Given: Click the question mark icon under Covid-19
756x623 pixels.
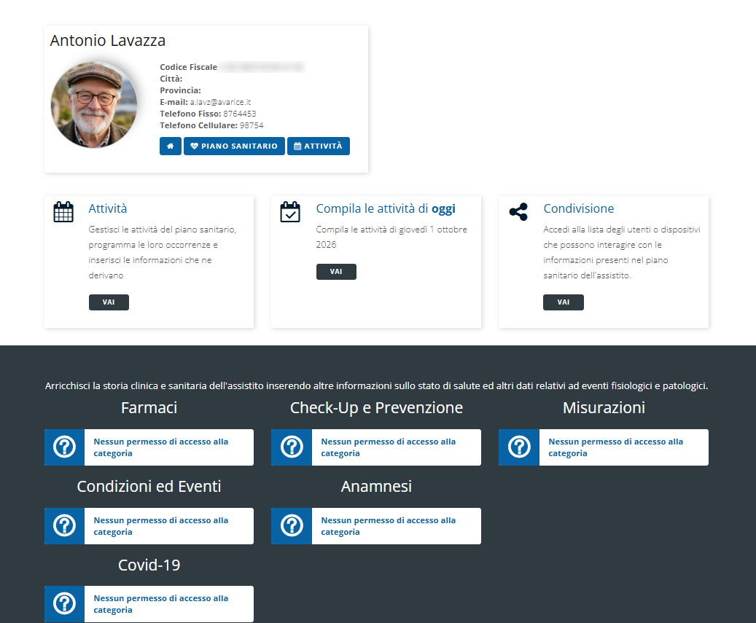Looking at the screenshot, I should (65, 604).
